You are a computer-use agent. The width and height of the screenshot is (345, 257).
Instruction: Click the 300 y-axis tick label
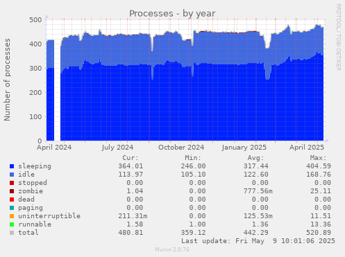(35, 68)
